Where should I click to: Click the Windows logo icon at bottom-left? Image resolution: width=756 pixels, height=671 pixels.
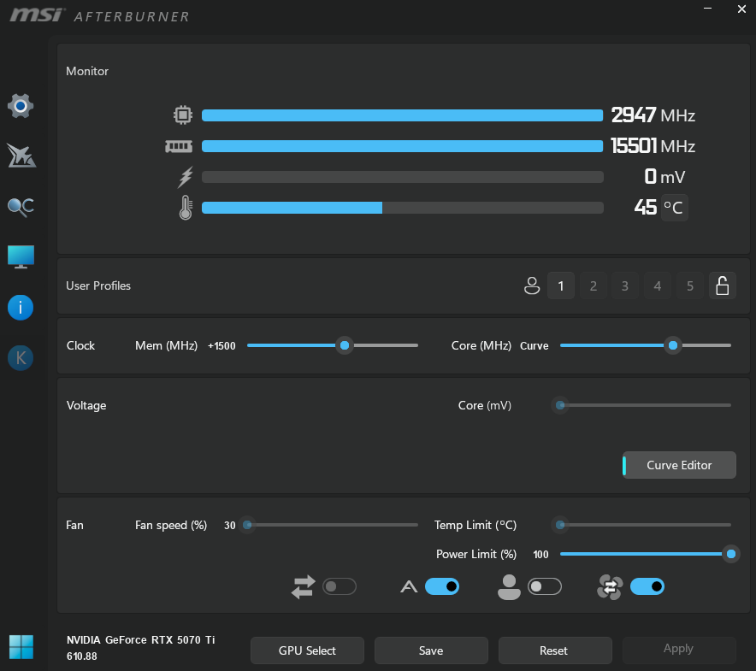(21, 647)
